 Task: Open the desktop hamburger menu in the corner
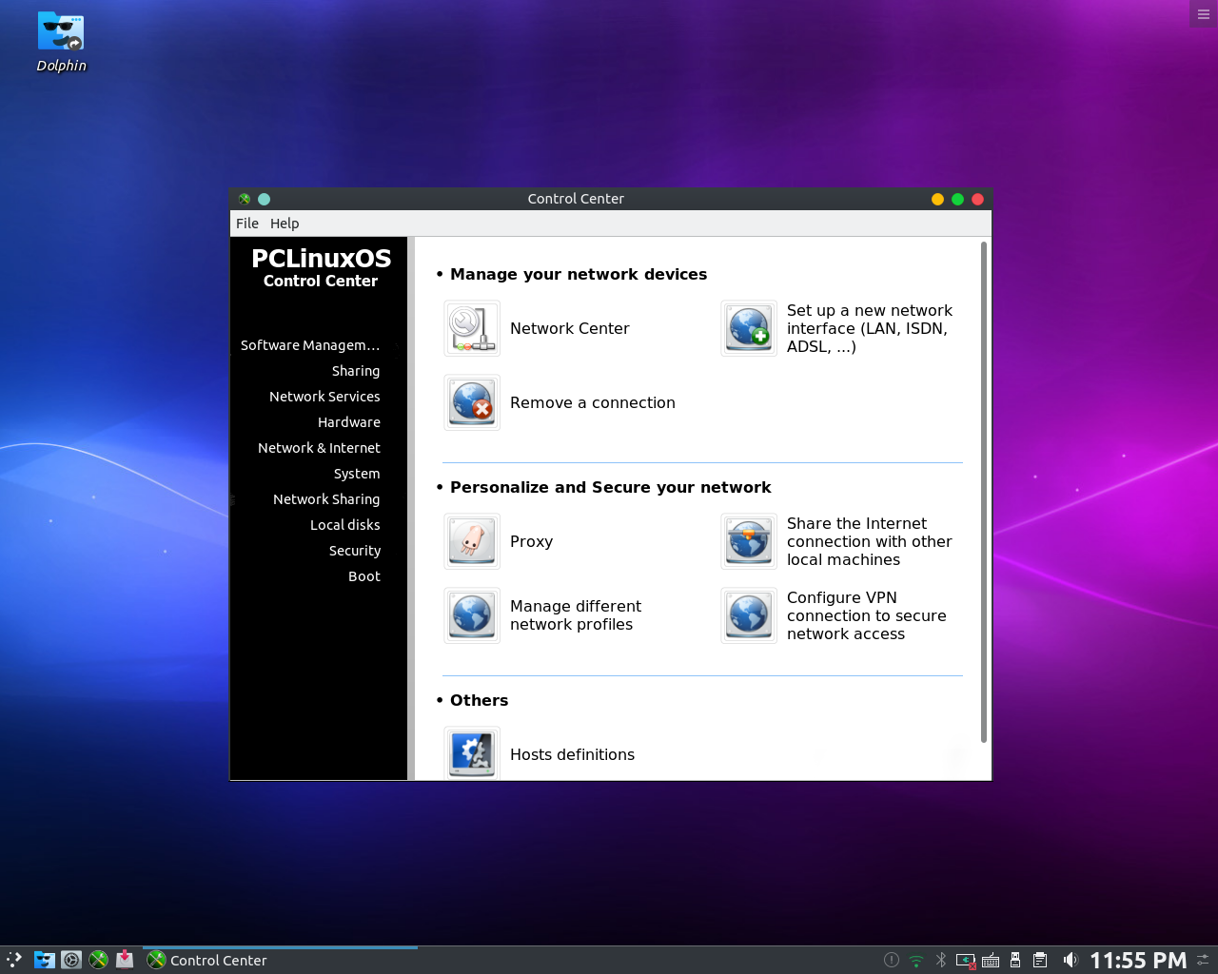[x=1204, y=13]
